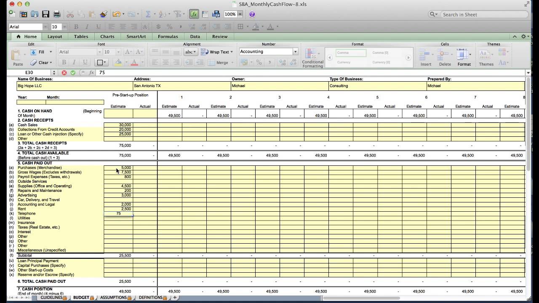Image resolution: width=539 pixels, height=303 pixels.
Task: Add a new sheet with plus button
Action: coord(175,298)
